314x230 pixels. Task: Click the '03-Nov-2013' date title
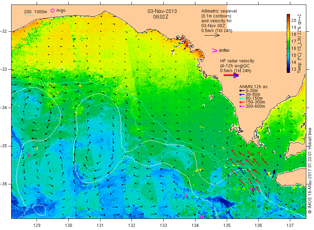(x=162, y=11)
